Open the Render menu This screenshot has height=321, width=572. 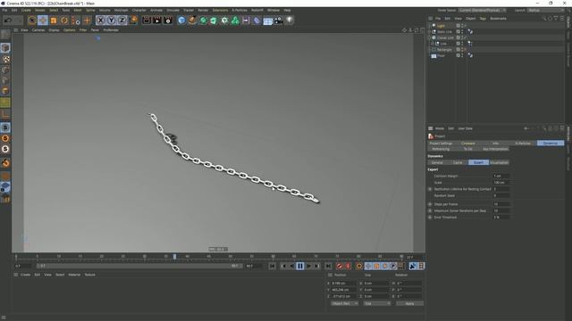203,10
